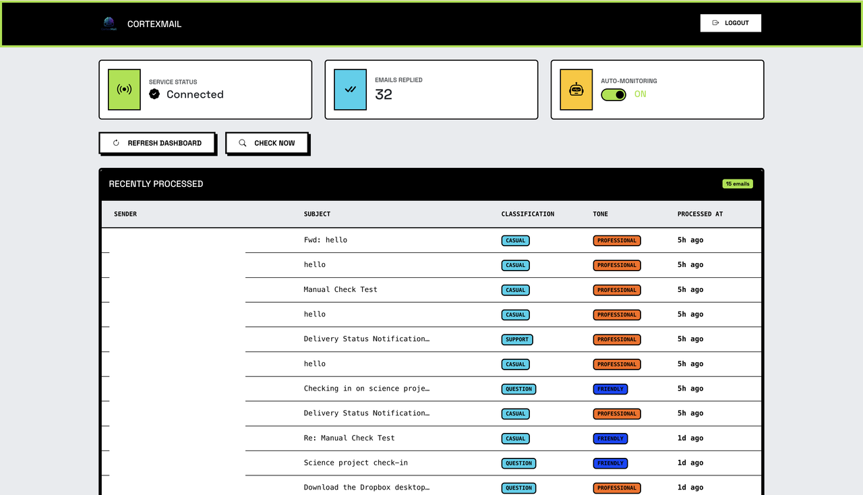This screenshot has width=863, height=495.
Task: Click '5h ago' on 'Fwd: hello' row
Action: point(690,240)
